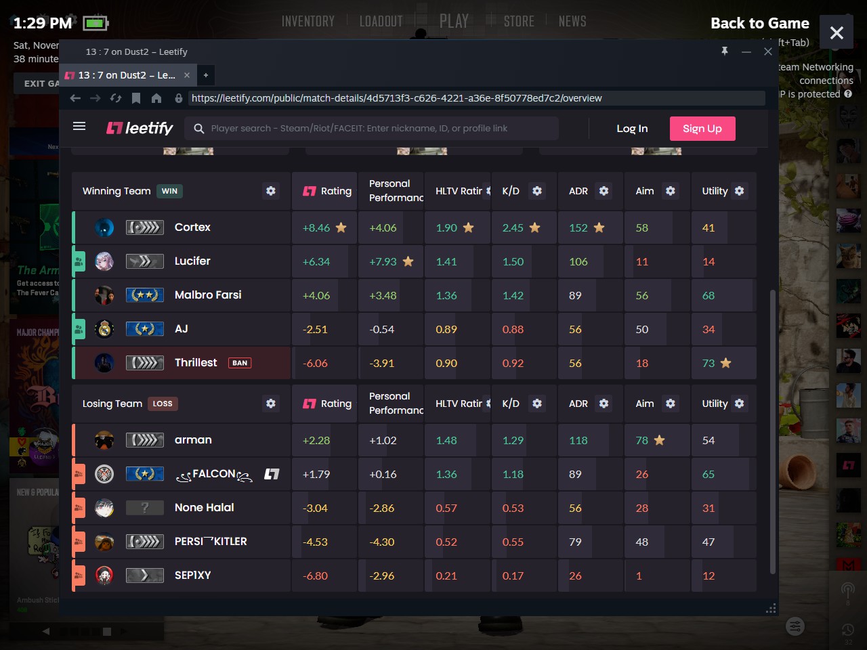Open STORE in the game menu
Screen dimensions: 867x650
tap(519, 22)
